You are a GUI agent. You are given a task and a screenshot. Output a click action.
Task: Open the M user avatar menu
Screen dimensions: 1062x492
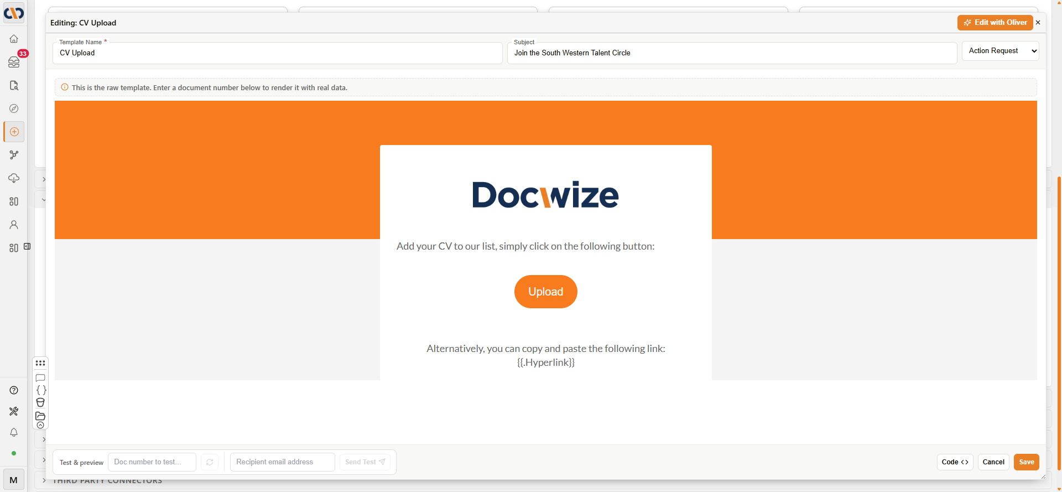point(14,480)
